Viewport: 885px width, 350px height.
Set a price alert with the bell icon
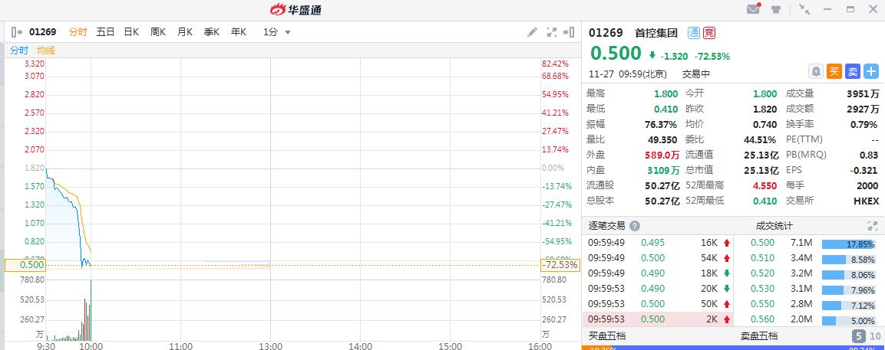click(816, 71)
